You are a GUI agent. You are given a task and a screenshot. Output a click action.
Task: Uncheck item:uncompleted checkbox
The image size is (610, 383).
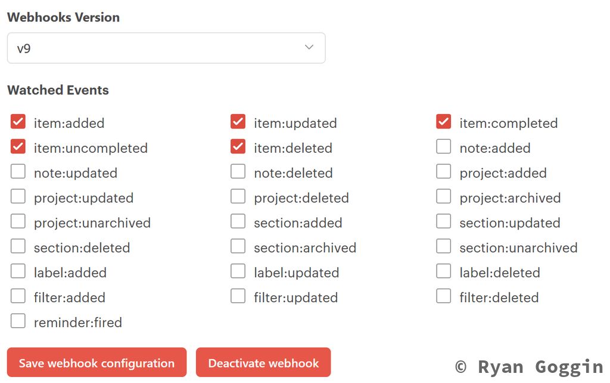click(18, 147)
